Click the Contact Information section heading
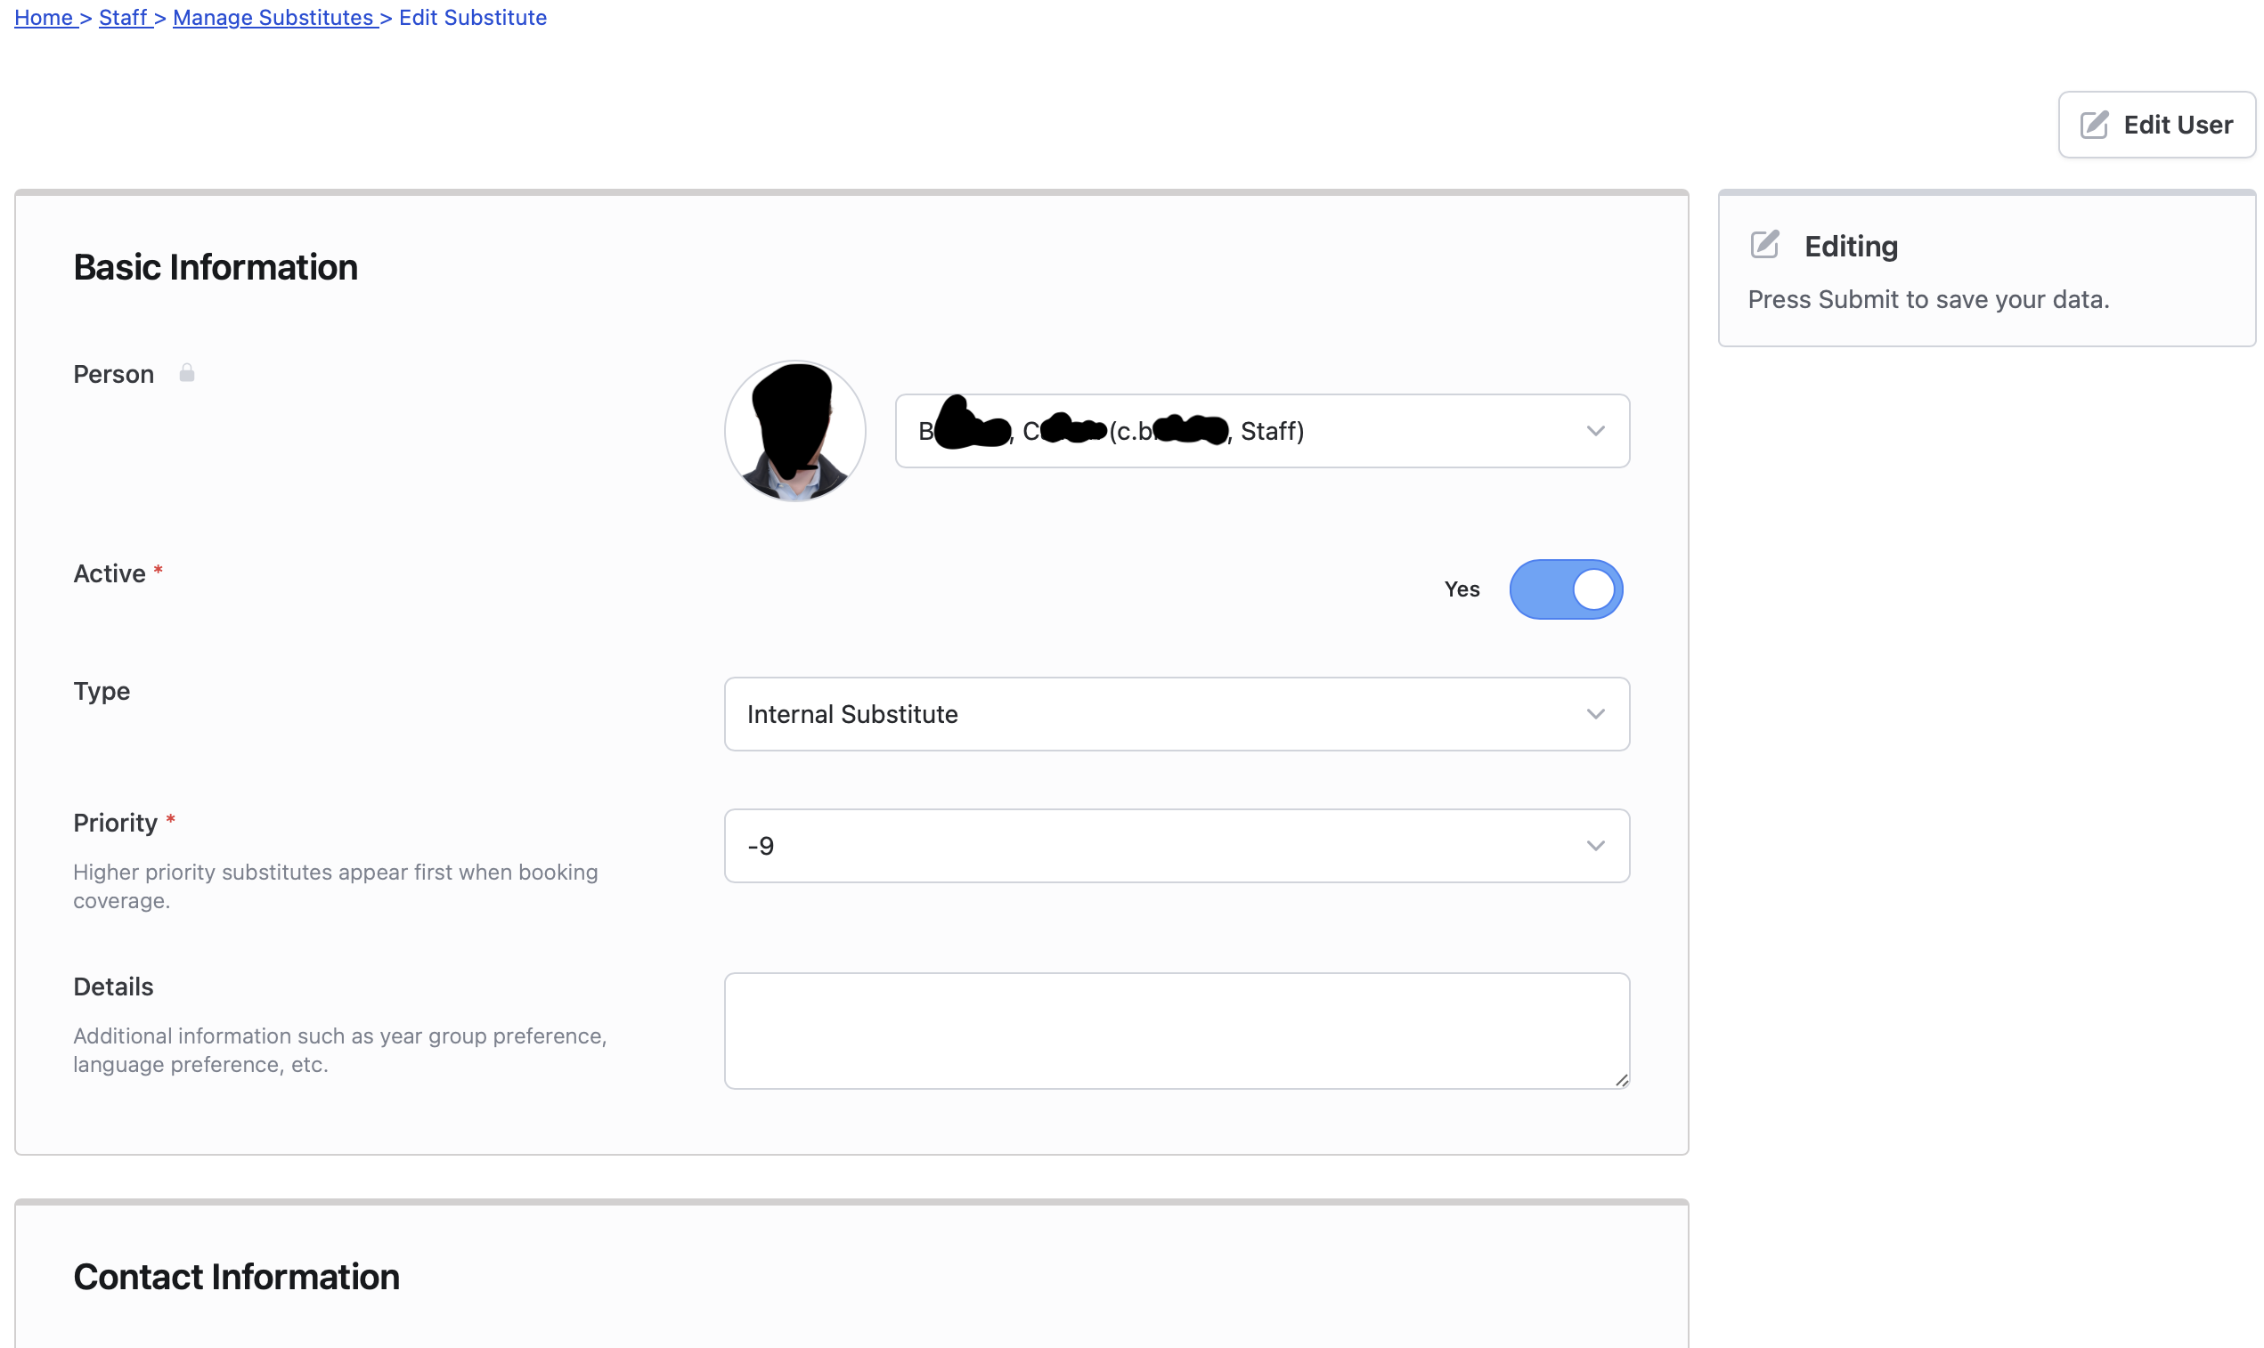Image resolution: width=2264 pixels, height=1348 pixels. [x=236, y=1276]
